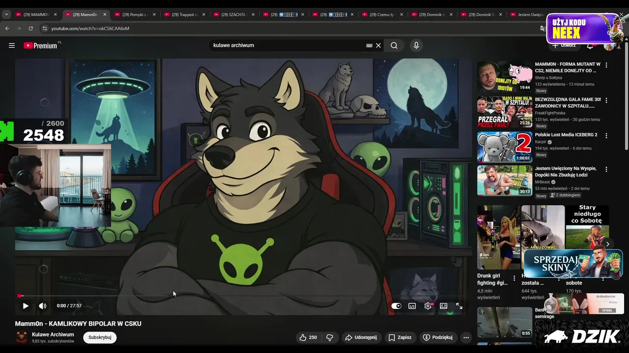Switch to theater mode

444,306
